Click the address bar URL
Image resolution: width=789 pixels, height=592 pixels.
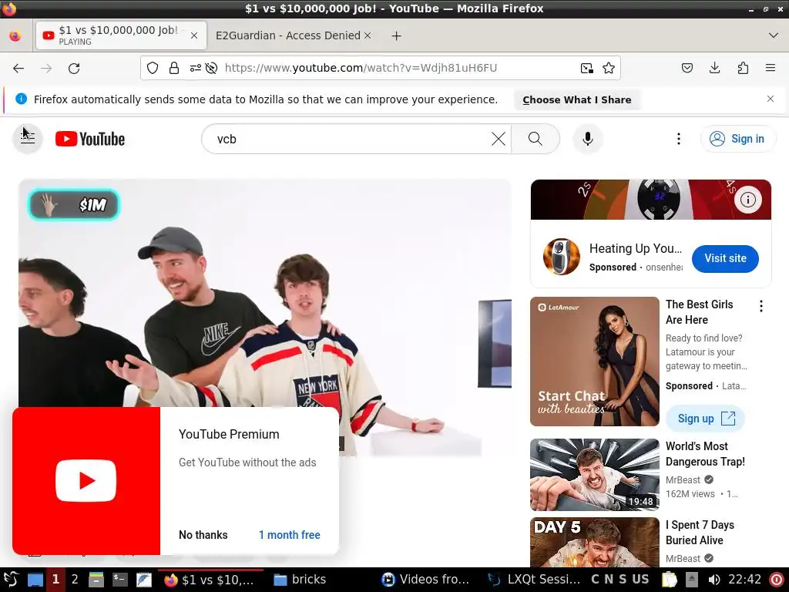tap(361, 68)
